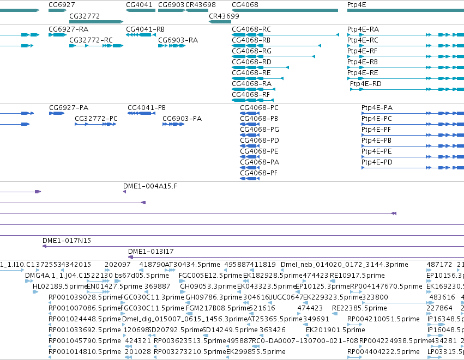Select EST EK299855.5prime

[x=228, y=357]
